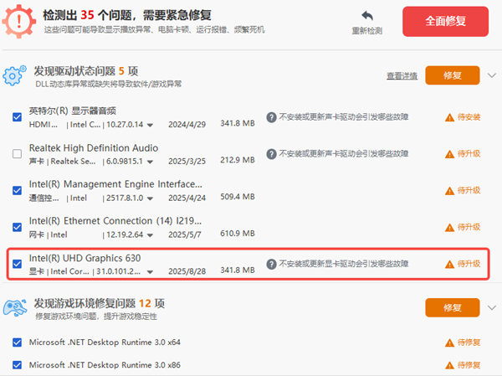The width and height of the screenshot is (502, 376).
Task: Click the gear icon beside 发现驱动状态问题
Action: click(x=15, y=76)
